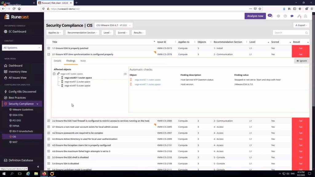Open the user profile icon
The image size is (315, 177).
click(x=305, y=16)
